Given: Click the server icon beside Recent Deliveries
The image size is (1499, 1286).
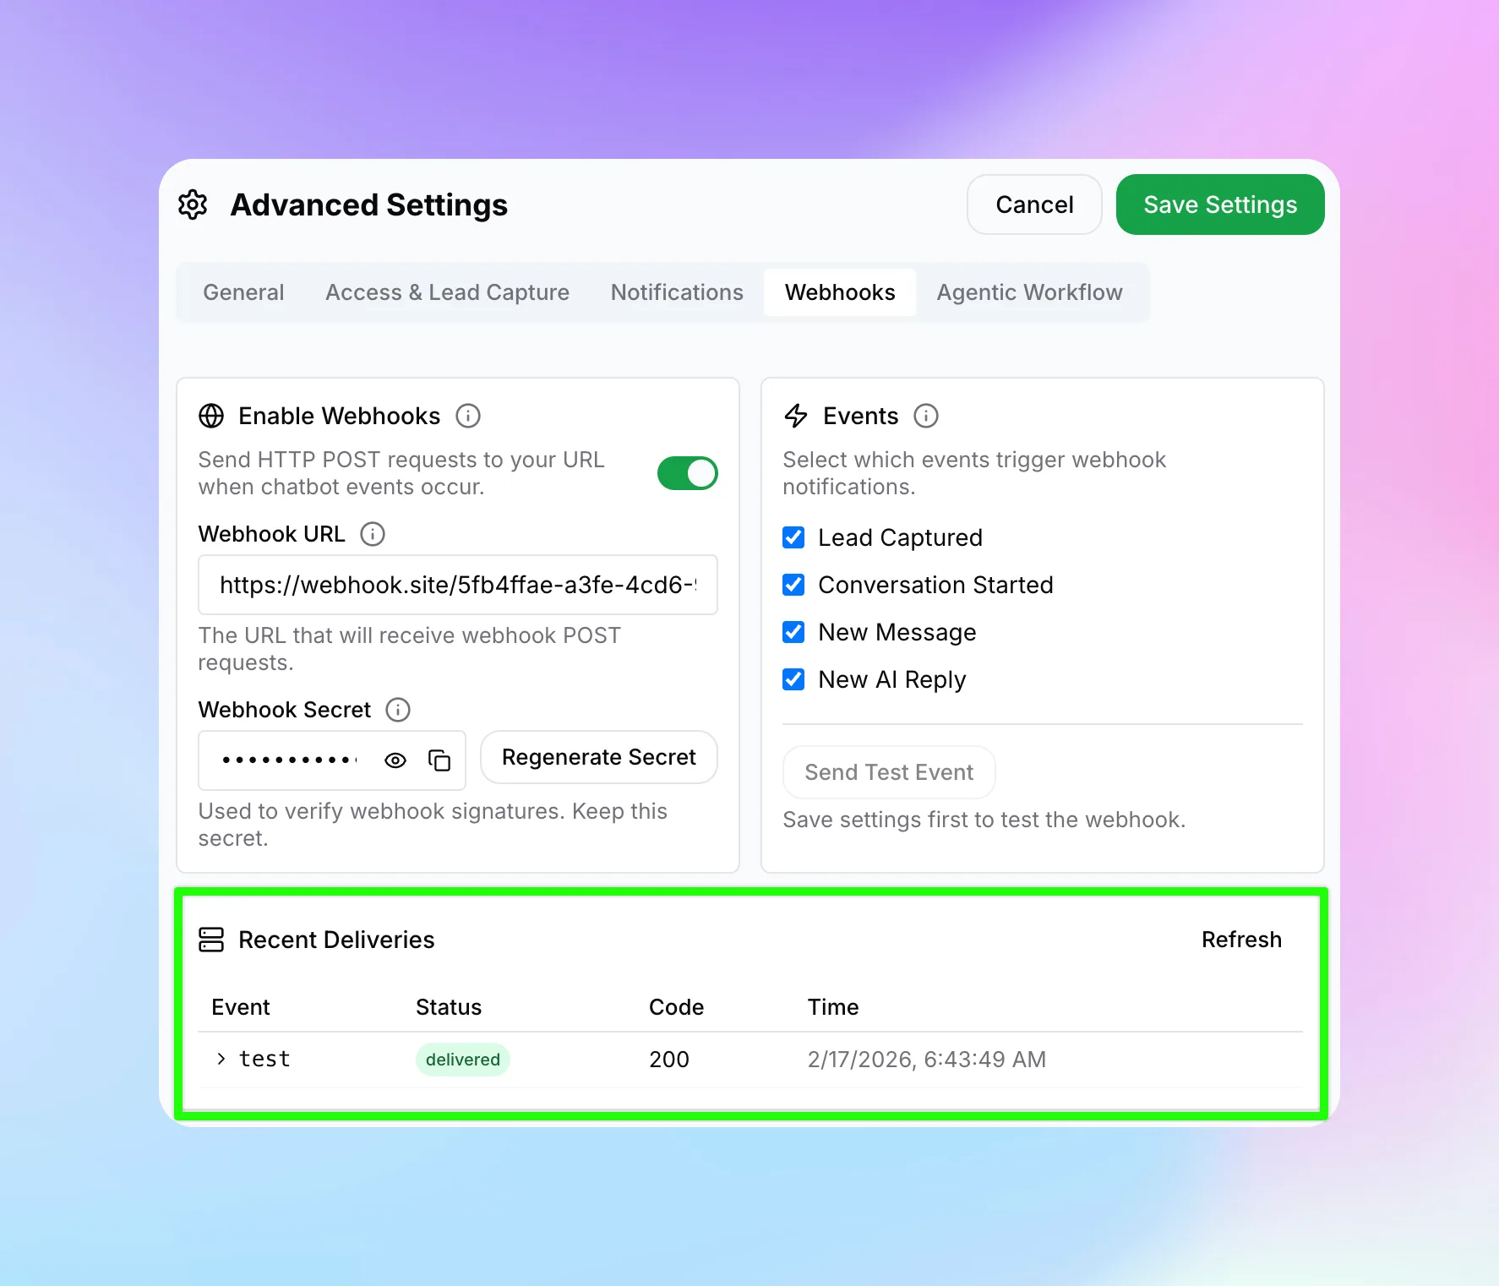Looking at the screenshot, I should (210, 940).
